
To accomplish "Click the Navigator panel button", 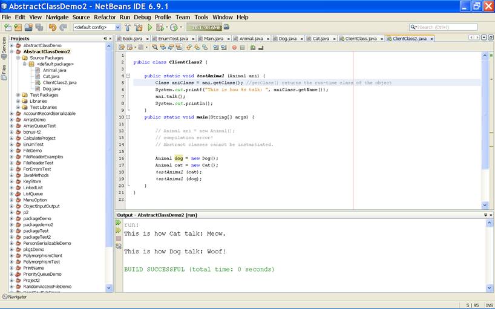I will [x=15, y=297].
